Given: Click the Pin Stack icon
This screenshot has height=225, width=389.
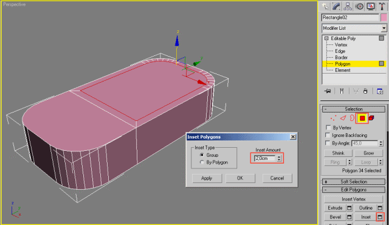Looking at the screenshot, I should [328, 91].
